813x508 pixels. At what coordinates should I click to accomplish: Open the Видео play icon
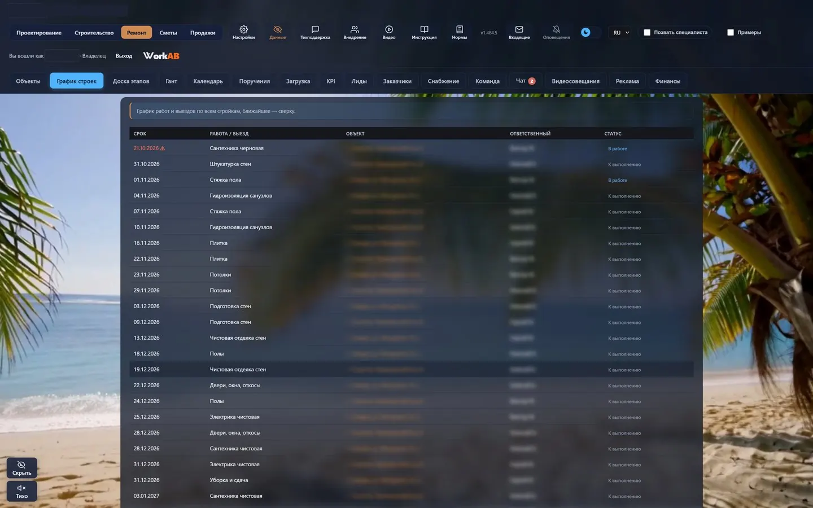coord(389,32)
